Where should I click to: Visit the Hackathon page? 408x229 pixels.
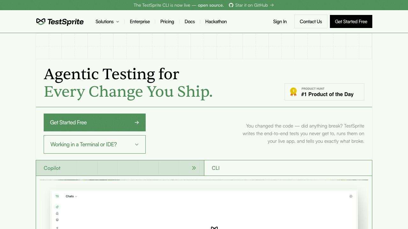click(216, 22)
